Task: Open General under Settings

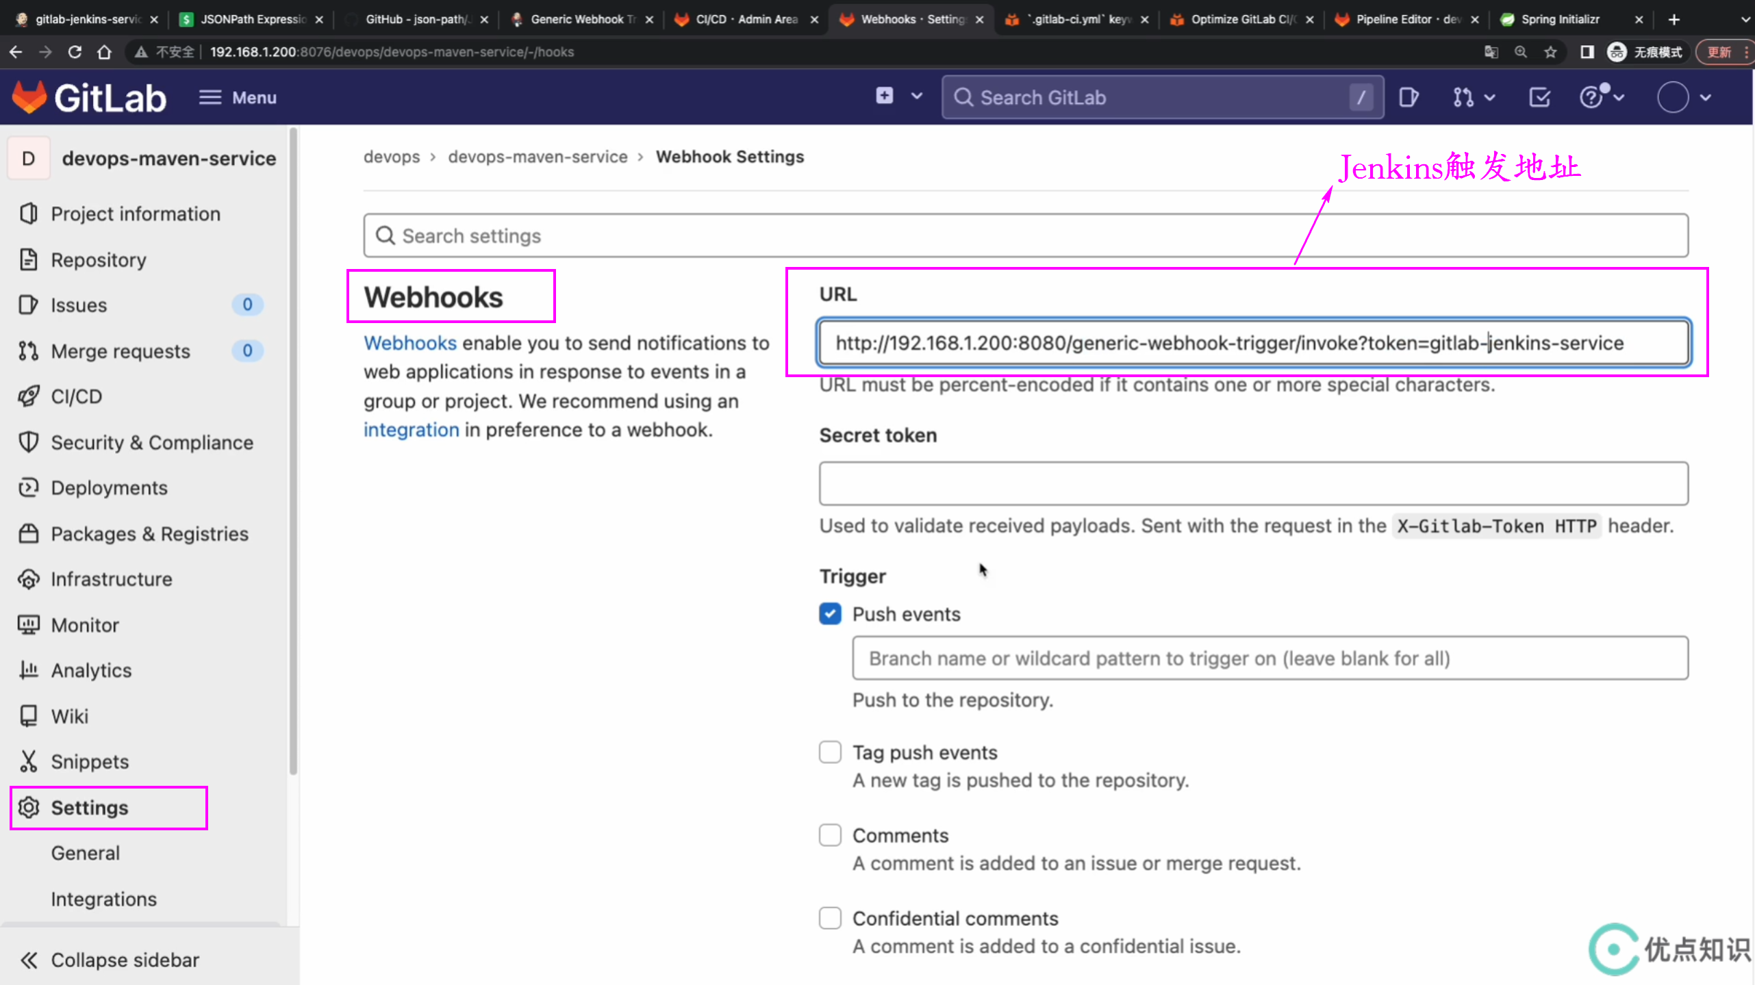Action: click(x=86, y=853)
